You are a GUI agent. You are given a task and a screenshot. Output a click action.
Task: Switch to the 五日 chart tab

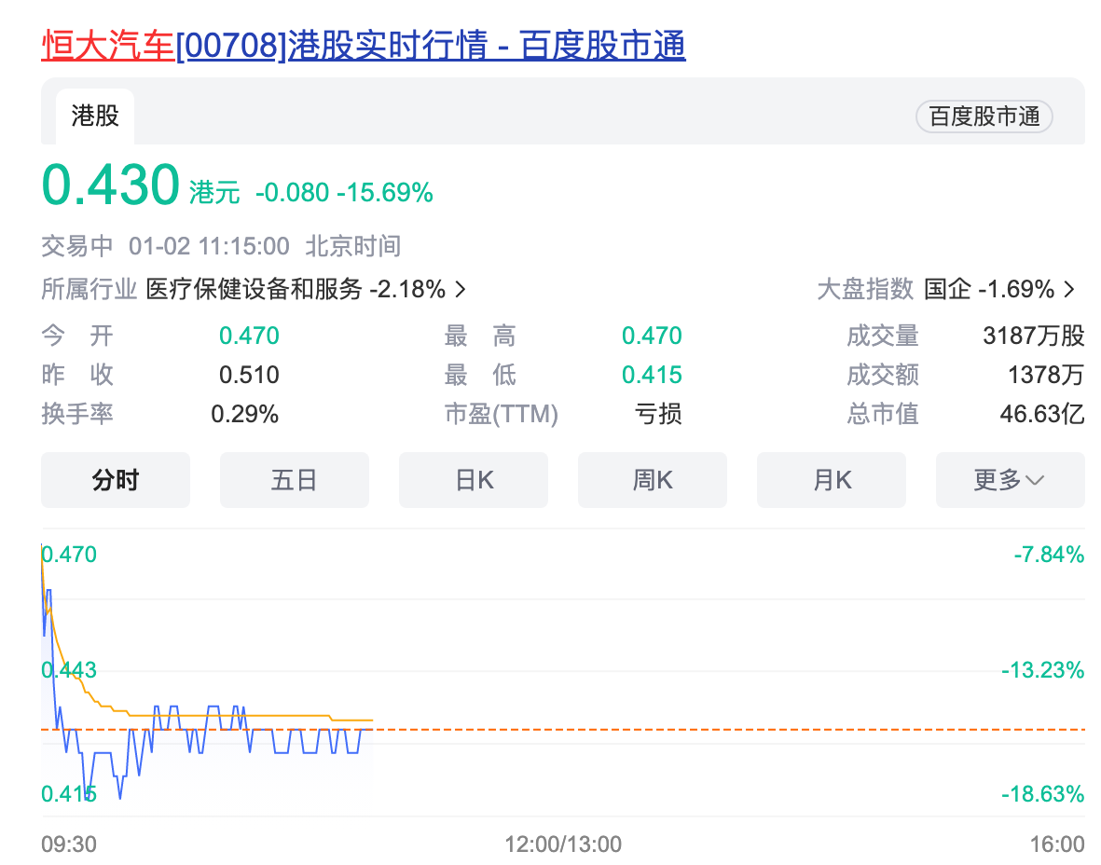pos(295,480)
